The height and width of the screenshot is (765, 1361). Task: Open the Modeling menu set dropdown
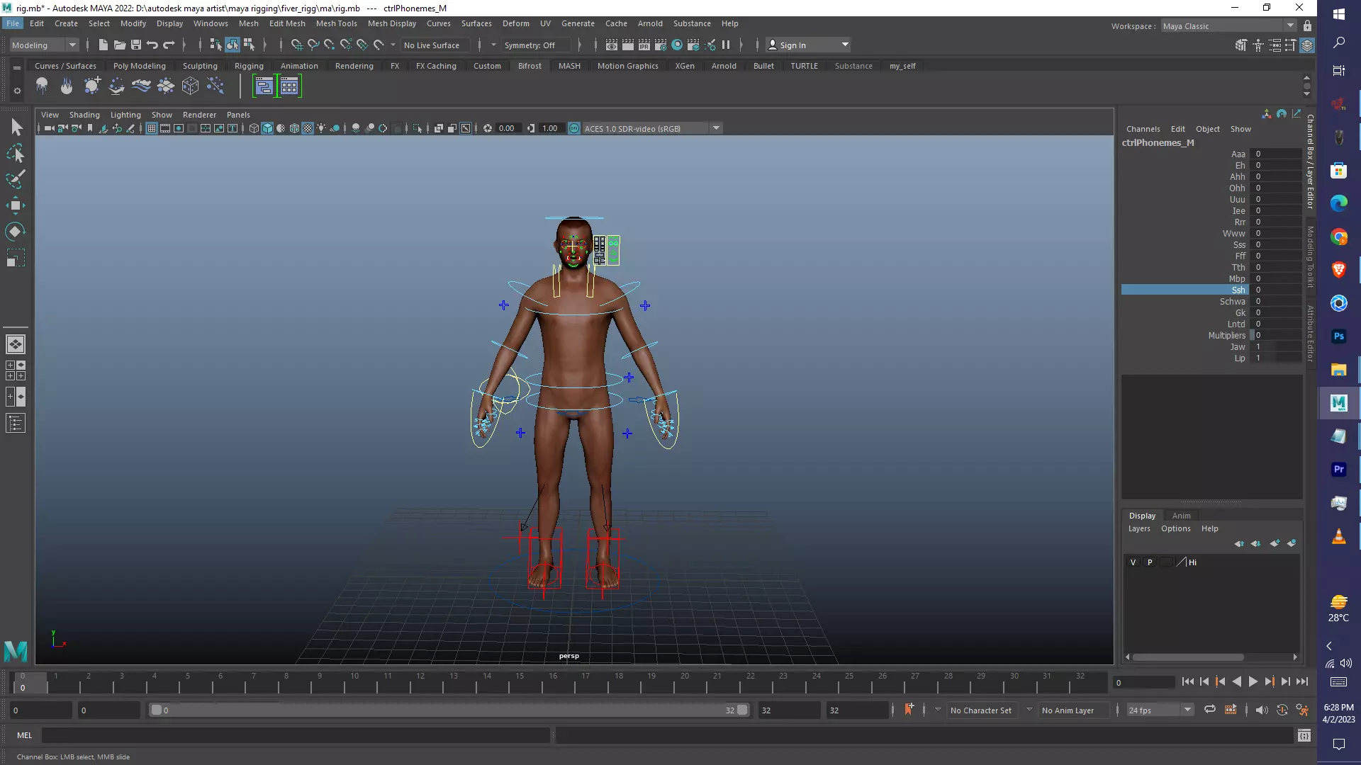(x=44, y=45)
